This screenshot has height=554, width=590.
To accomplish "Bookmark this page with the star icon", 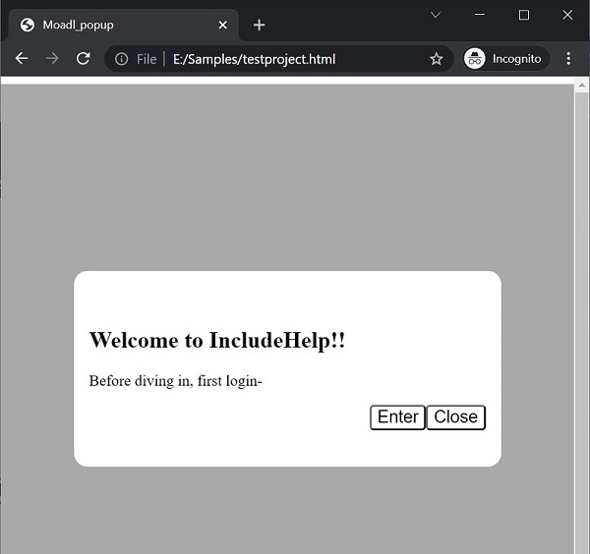I will coord(436,59).
